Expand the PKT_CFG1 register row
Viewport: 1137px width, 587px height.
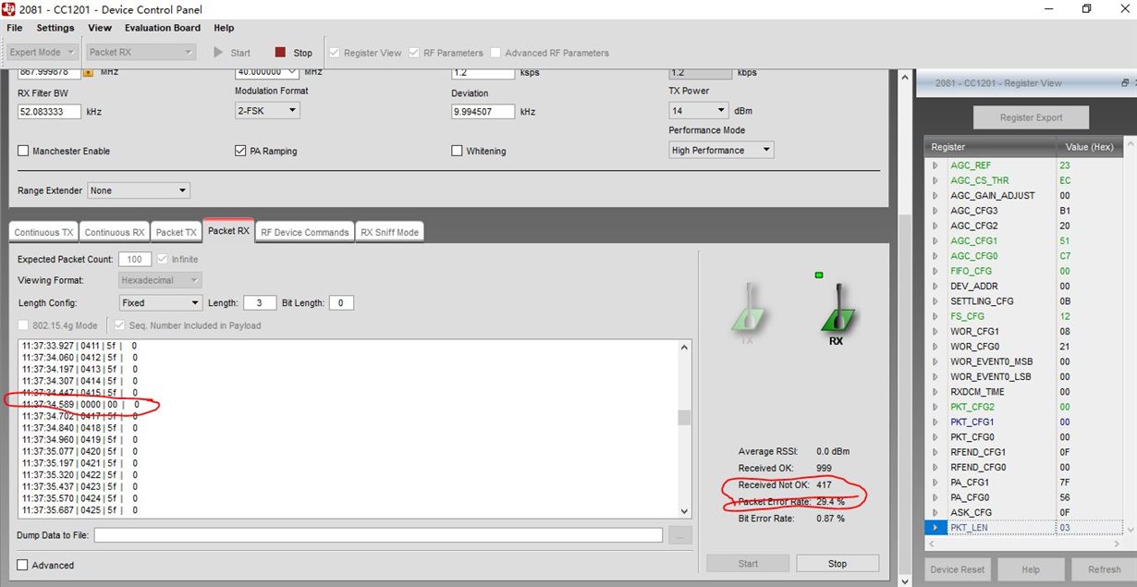coord(935,422)
